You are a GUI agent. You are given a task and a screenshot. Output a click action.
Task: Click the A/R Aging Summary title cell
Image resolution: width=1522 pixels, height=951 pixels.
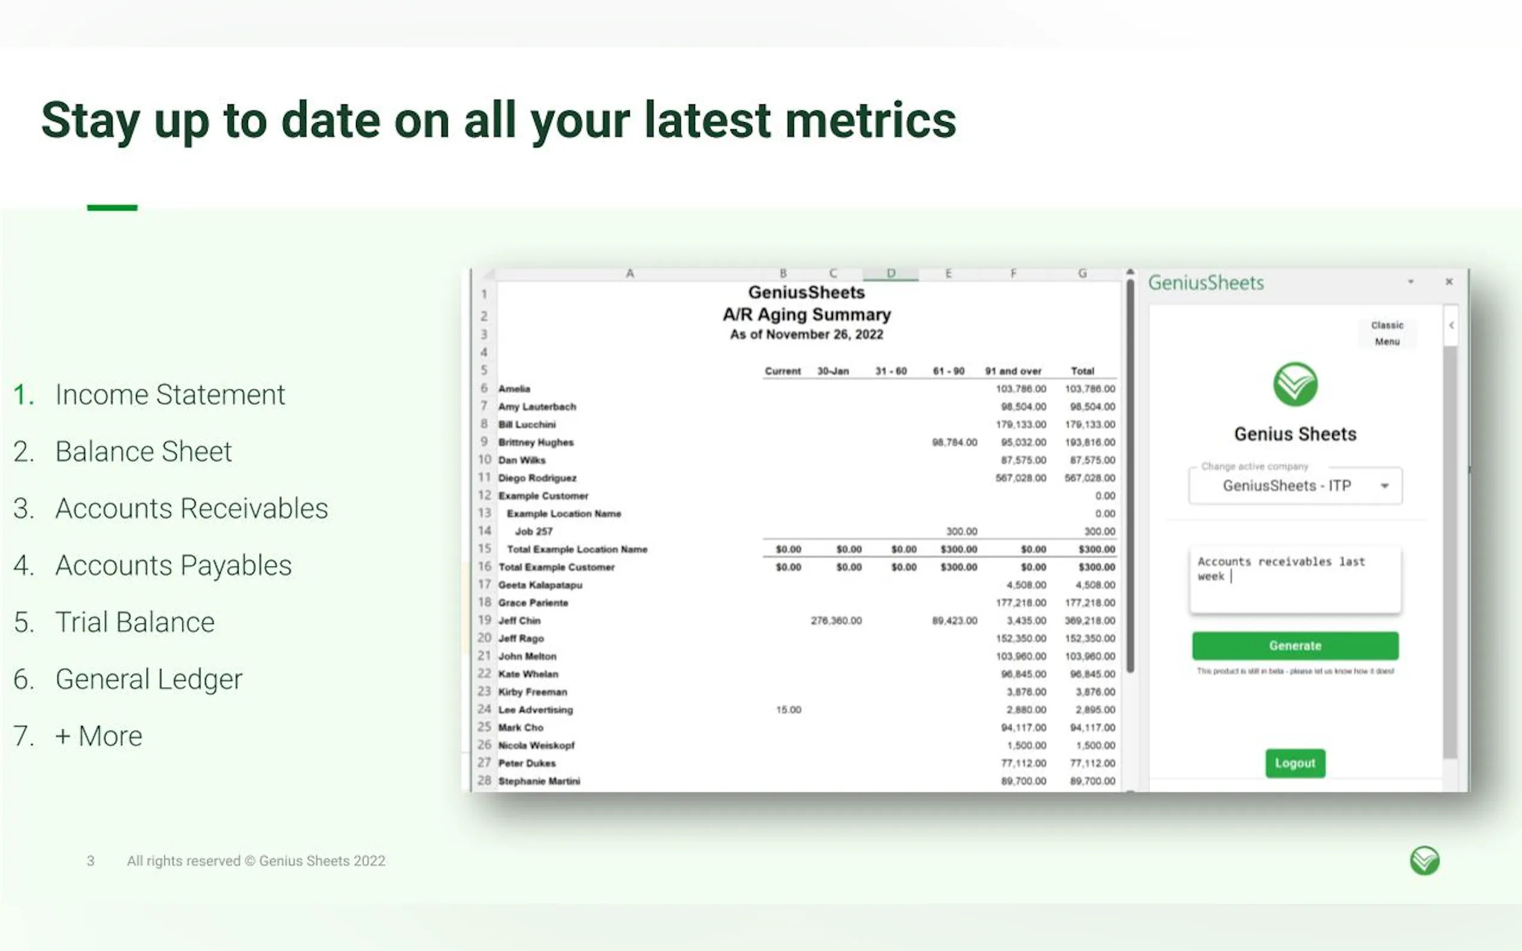click(806, 314)
